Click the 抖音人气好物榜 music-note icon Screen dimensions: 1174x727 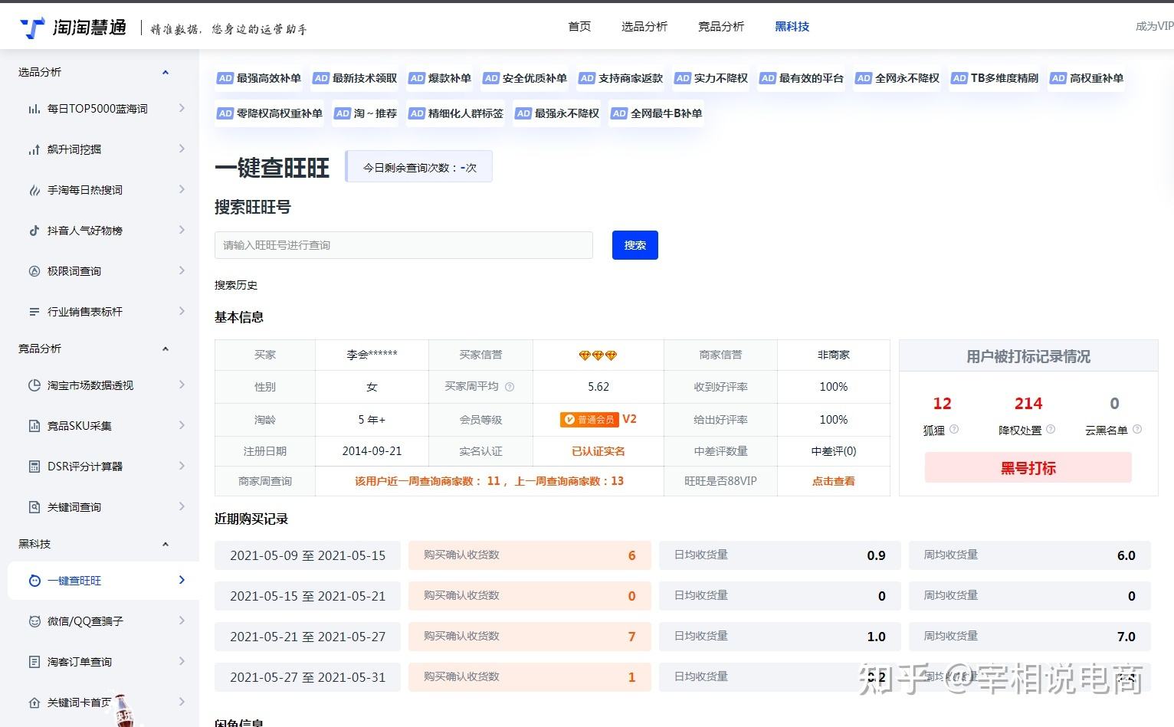(34, 230)
